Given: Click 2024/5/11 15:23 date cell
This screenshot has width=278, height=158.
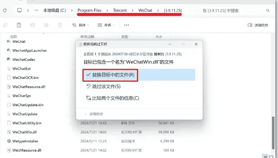Looking at the screenshot, I should [x=93, y=141].
